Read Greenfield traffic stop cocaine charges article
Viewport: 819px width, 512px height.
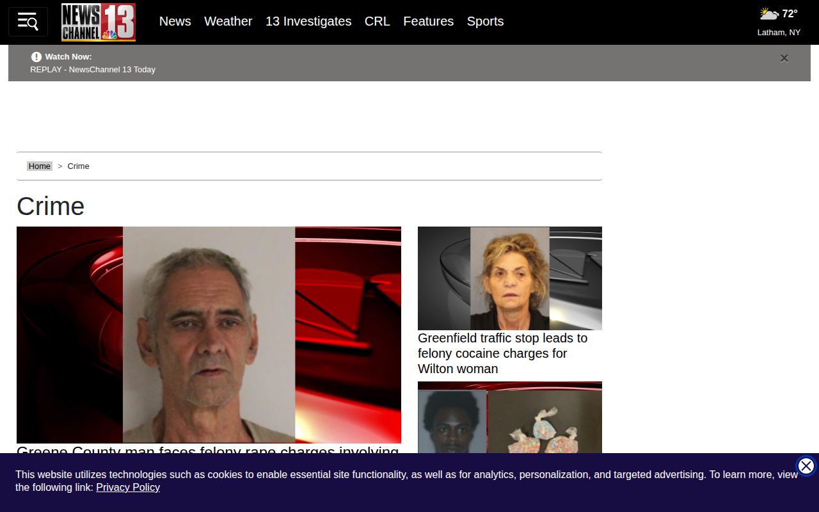point(502,353)
